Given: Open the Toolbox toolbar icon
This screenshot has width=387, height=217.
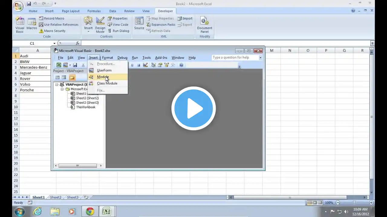Looking at the screenshot, I should pos(173,65).
